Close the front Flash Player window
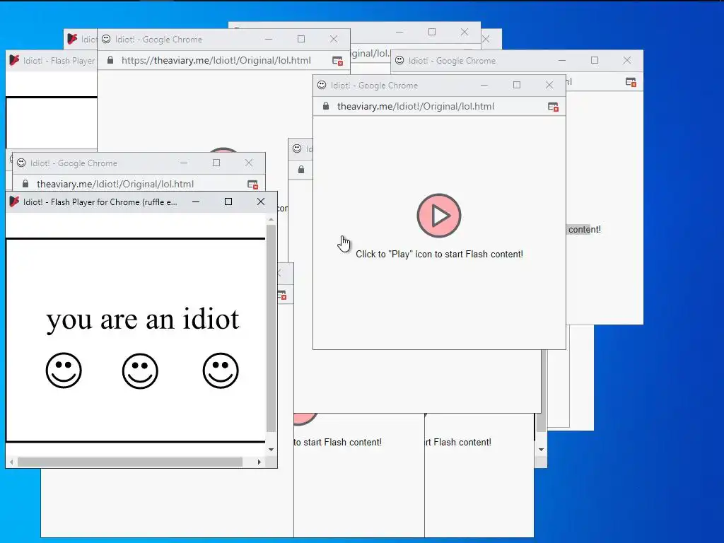Screen dimensions: 724x543 click(261, 202)
